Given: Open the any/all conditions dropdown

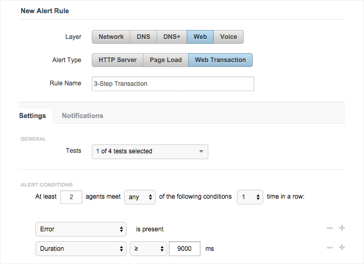Looking at the screenshot, I should pyautogui.click(x=140, y=197).
